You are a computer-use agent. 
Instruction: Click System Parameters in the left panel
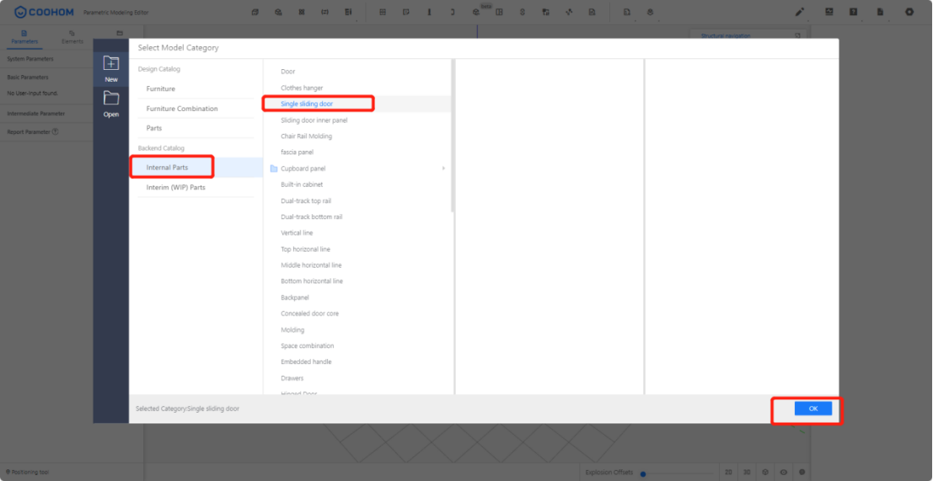(x=30, y=59)
